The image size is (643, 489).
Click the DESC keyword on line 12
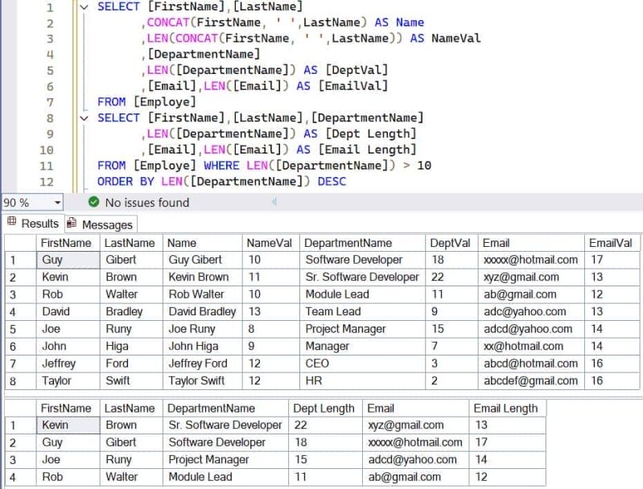coord(332,181)
